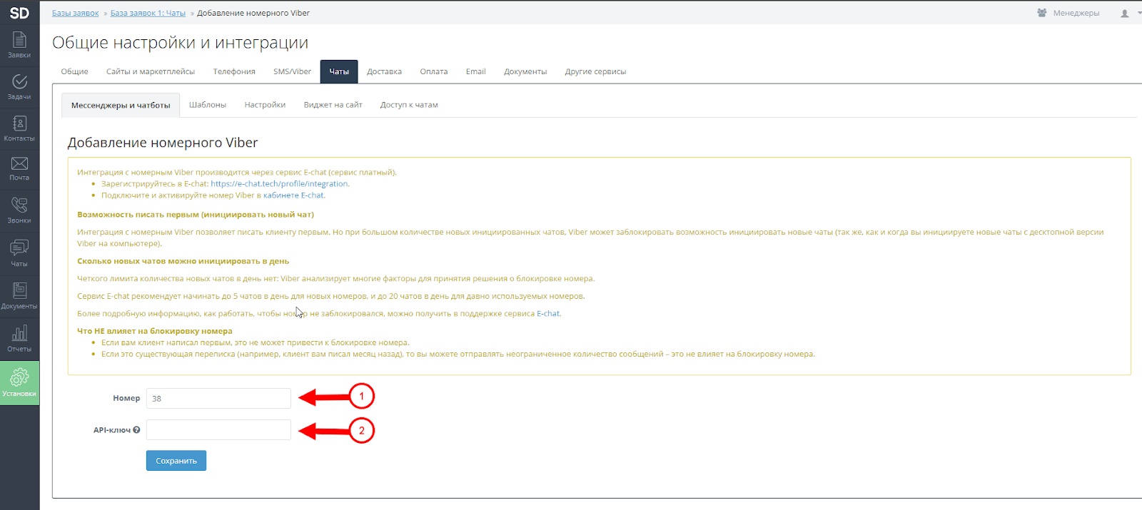Switch to Оплата tab

point(434,71)
